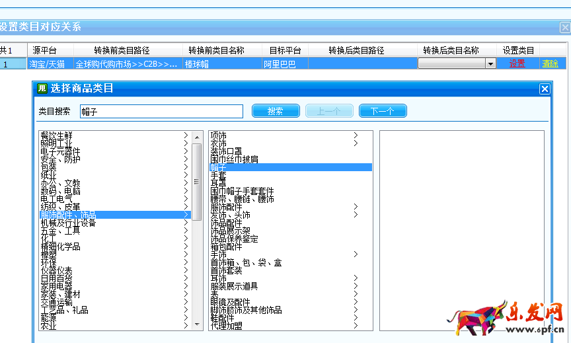Click the 目标平台 column header
This screenshot has width=571, height=343.
[285, 50]
